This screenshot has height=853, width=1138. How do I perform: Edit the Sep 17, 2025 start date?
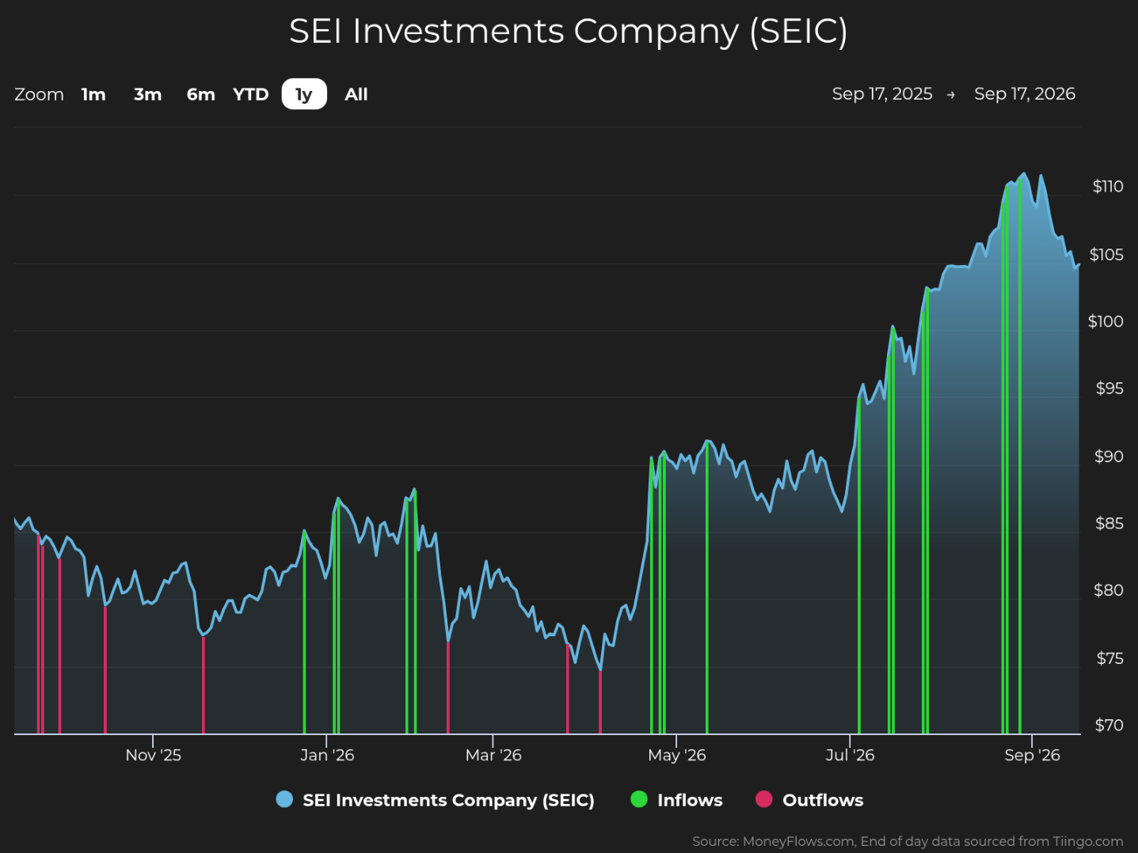pyautogui.click(x=882, y=94)
